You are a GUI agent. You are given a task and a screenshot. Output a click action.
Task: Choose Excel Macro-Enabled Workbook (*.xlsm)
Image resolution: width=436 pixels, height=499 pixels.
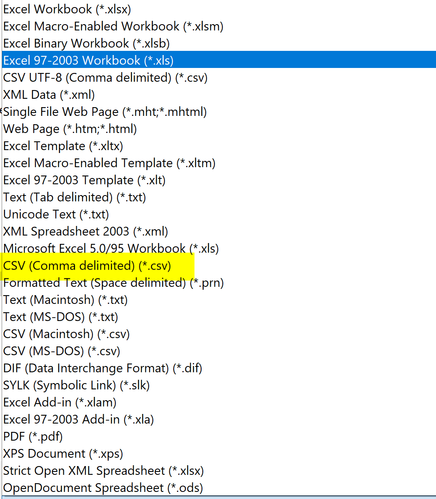point(219,26)
